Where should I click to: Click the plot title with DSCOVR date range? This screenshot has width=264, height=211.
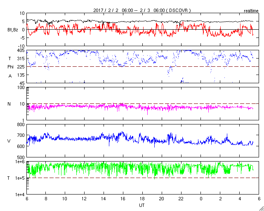pyautogui.click(x=142, y=10)
